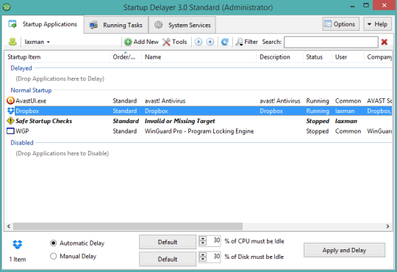
Task: Click the Disk idle value field showing 30
Action: point(213,257)
